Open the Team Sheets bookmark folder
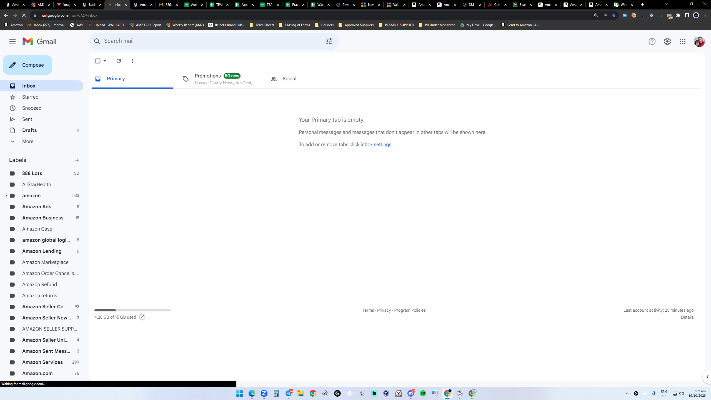711x400 pixels. point(262,25)
